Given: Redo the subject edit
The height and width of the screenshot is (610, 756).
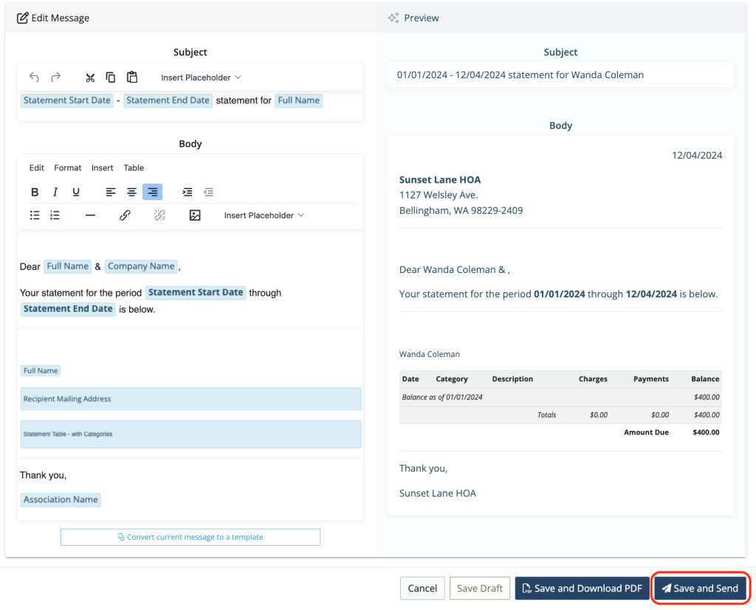Looking at the screenshot, I should (55, 77).
